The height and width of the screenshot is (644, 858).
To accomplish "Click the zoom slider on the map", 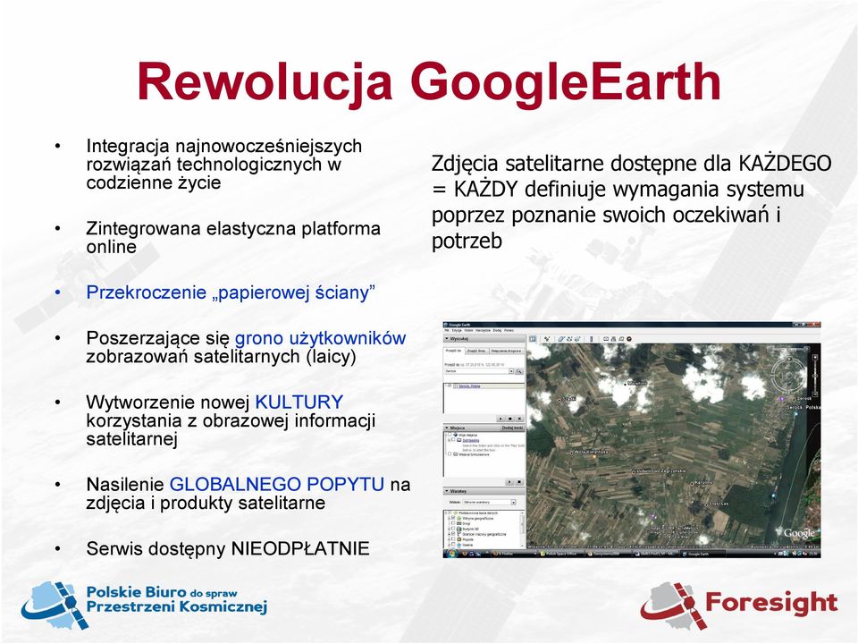I will [x=815, y=376].
